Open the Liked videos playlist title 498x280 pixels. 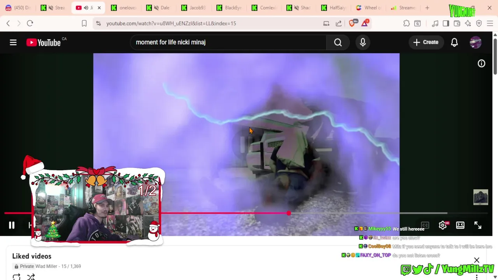(x=32, y=256)
